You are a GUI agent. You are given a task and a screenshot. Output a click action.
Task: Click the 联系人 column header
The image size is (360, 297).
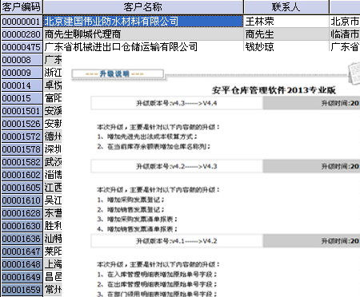click(286, 7)
